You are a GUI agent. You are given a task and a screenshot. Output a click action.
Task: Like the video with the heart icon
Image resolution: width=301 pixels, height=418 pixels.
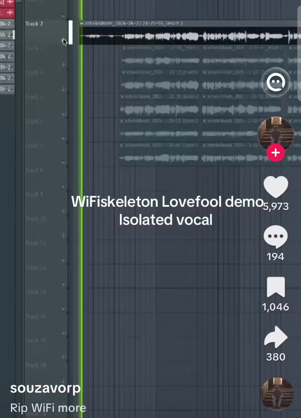click(x=276, y=187)
